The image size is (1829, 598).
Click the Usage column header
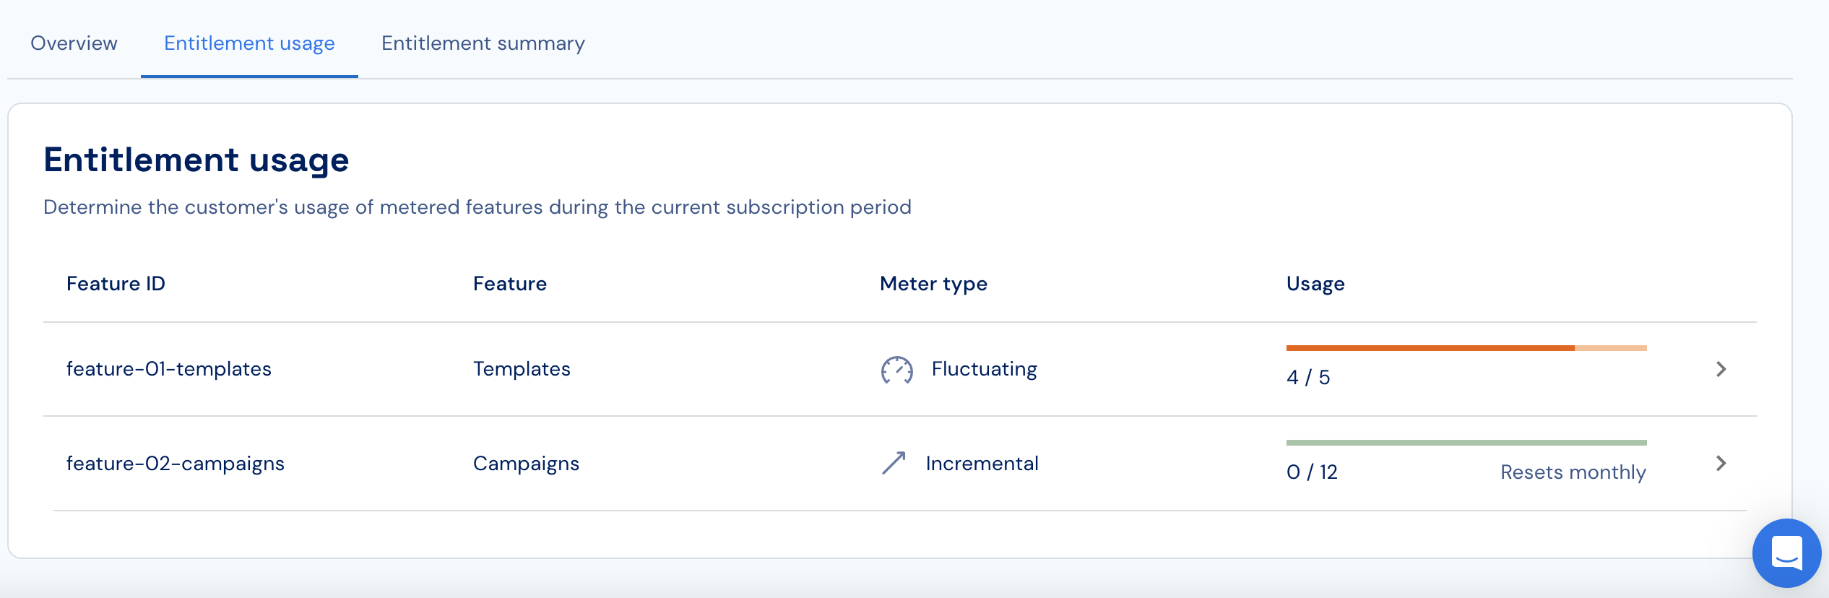coord(1315,284)
